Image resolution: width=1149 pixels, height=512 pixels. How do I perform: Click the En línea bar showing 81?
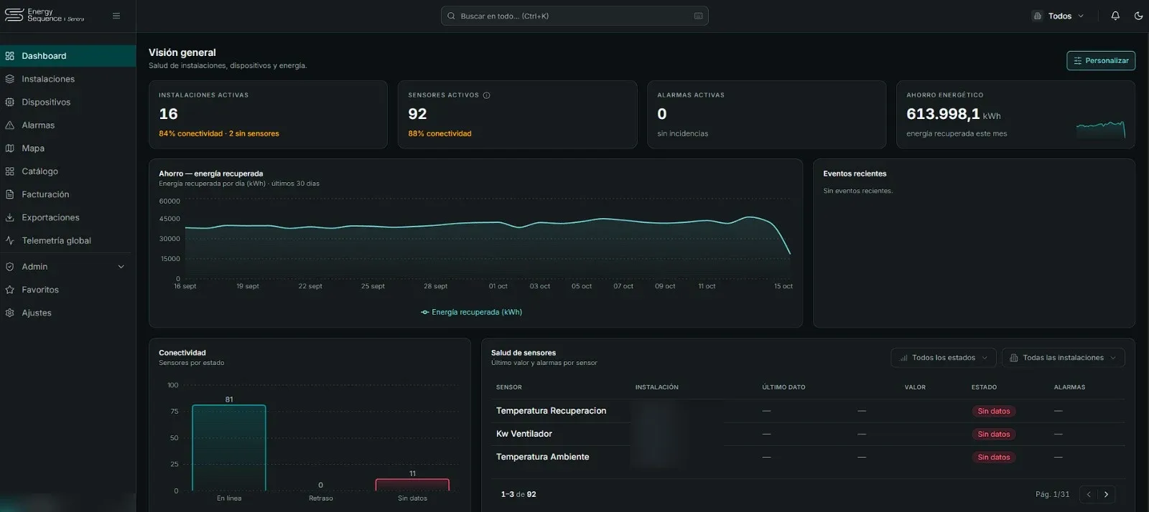click(x=229, y=448)
